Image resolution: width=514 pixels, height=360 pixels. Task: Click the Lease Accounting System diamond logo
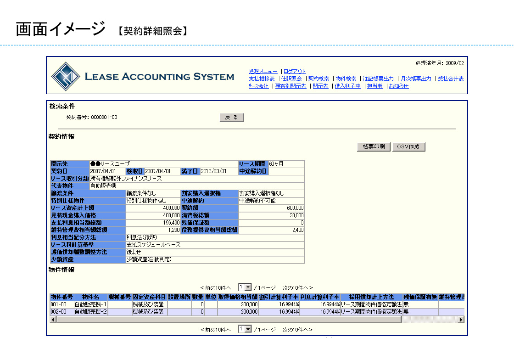click(x=66, y=76)
